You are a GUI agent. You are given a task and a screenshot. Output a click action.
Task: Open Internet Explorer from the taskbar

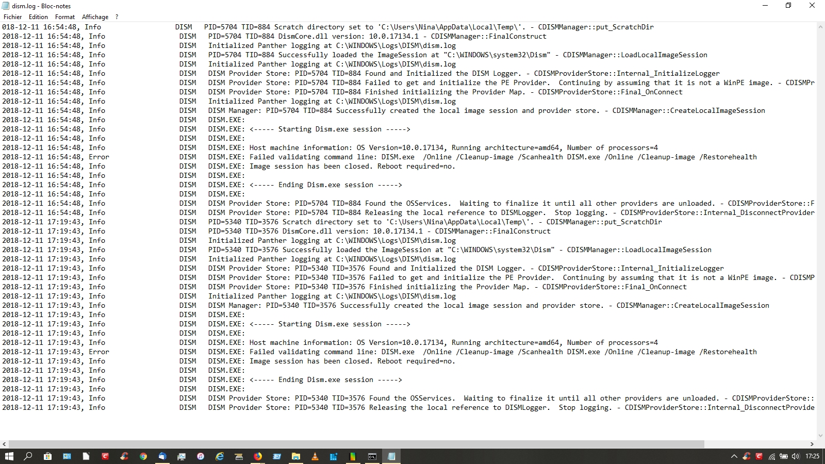coord(220,456)
